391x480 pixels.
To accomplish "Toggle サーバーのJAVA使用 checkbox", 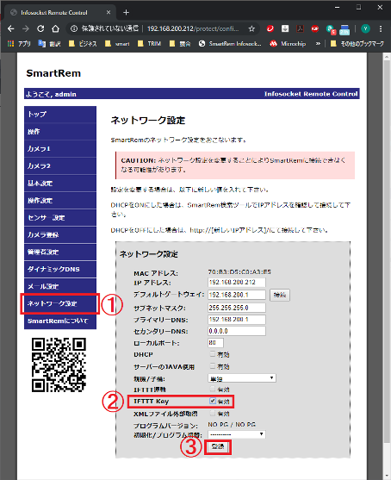I will tap(213, 365).
